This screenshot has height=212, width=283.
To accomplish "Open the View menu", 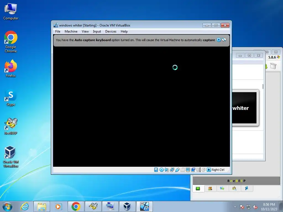I will tap(85, 31).
